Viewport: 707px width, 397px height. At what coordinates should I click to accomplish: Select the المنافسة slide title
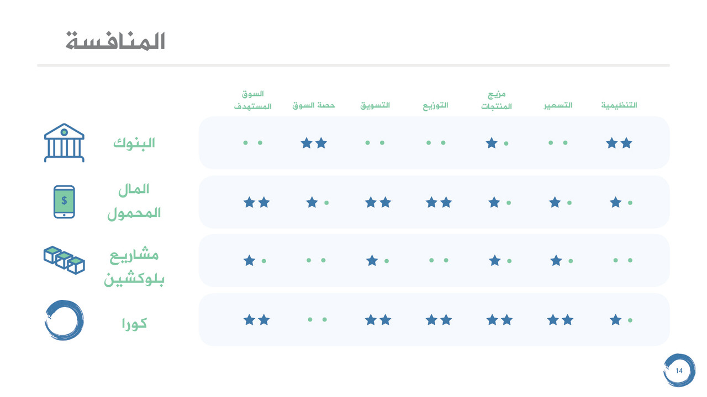[115, 42]
